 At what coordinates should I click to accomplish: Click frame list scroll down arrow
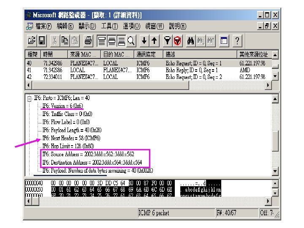point(275,76)
